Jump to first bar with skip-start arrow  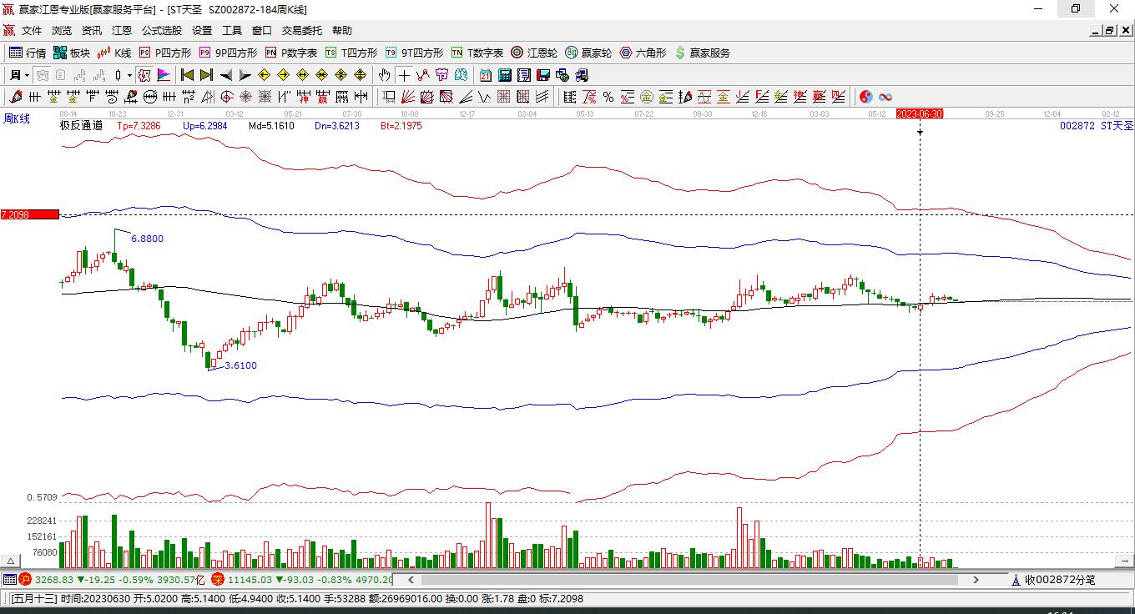click(187, 75)
